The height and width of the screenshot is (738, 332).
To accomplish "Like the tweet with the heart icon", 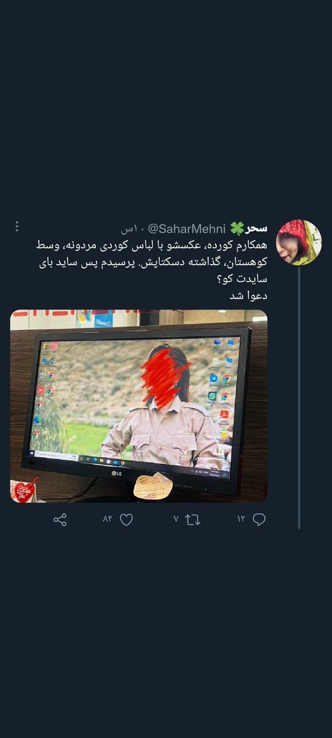I will (126, 519).
